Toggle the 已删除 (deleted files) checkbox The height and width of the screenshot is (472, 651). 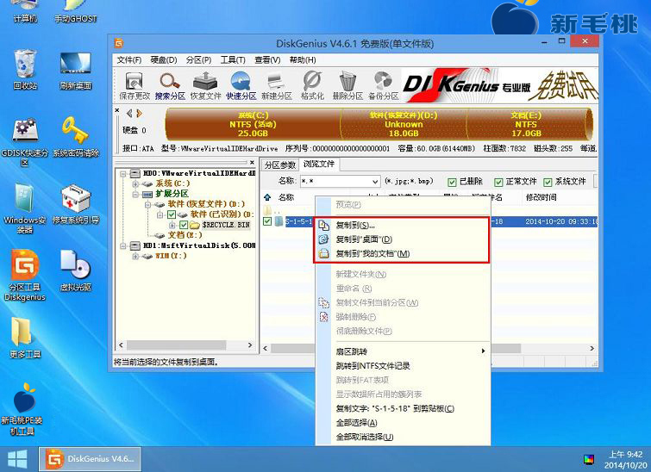[x=452, y=182]
